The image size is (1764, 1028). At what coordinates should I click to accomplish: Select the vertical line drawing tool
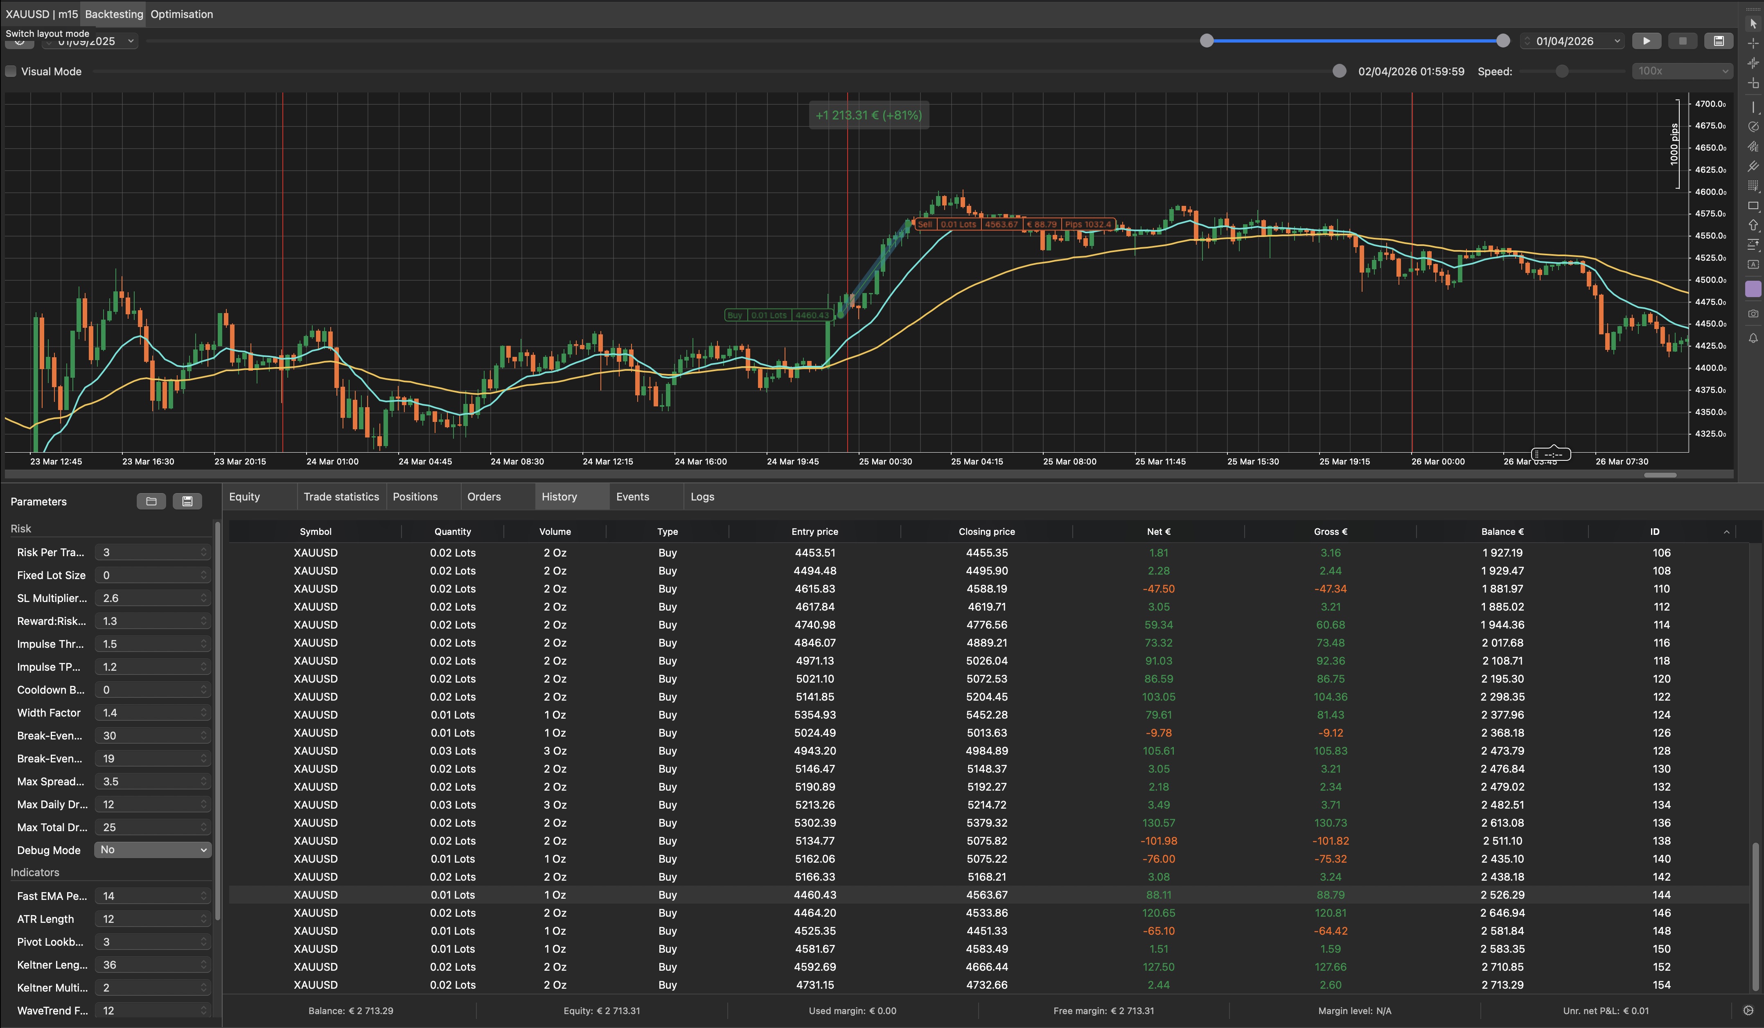(1753, 107)
